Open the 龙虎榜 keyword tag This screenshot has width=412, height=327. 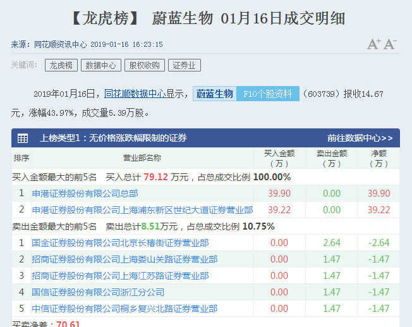(61, 65)
